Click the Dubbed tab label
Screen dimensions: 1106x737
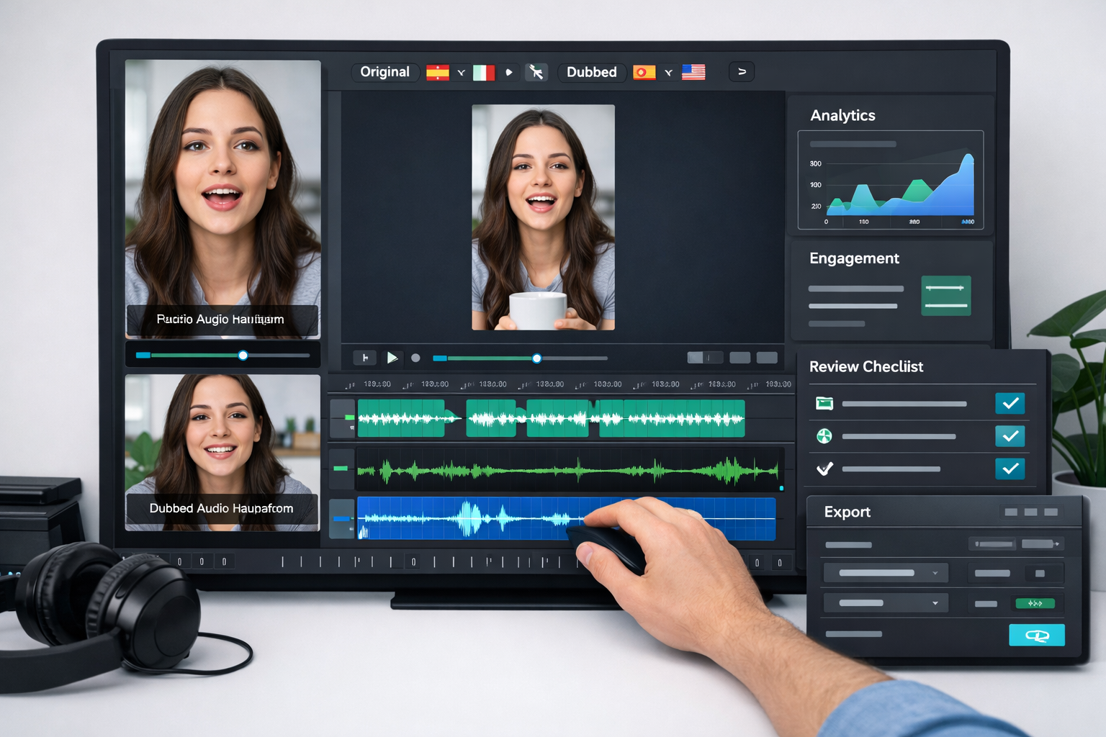[591, 72]
